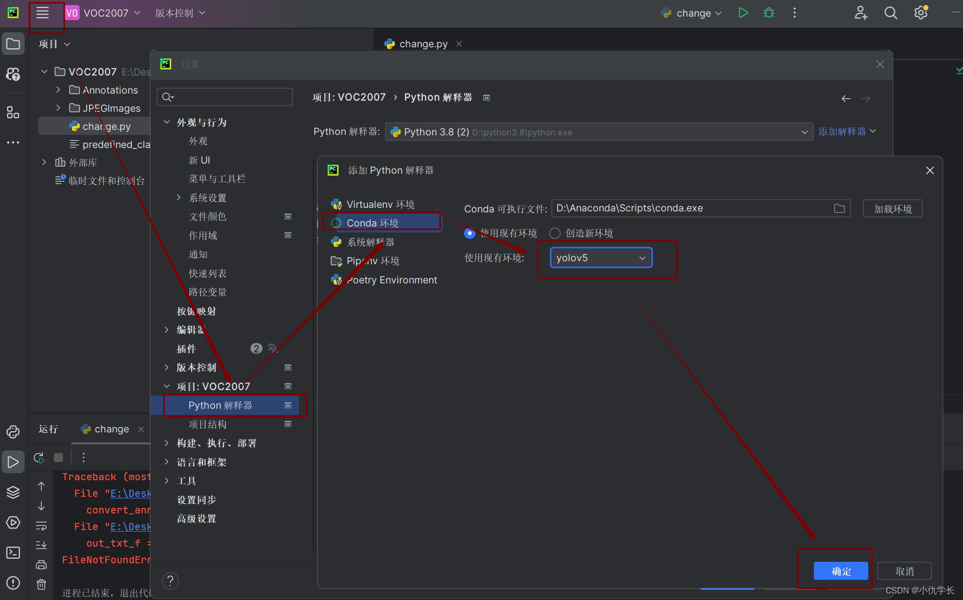Open 临时文件和控制台 node
Image resolution: width=963 pixels, height=600 pixels.
point(100,180)
